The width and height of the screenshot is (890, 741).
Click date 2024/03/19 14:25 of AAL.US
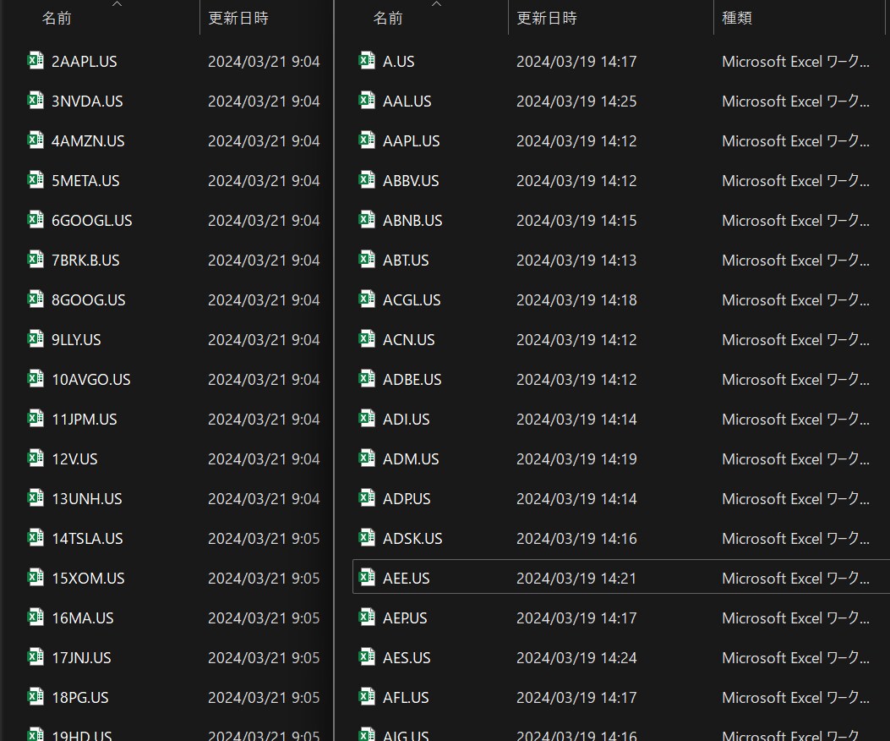[576, 102]
